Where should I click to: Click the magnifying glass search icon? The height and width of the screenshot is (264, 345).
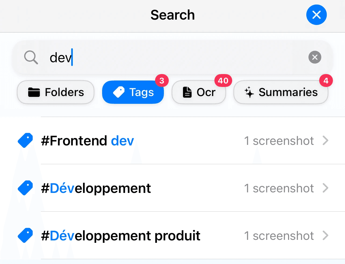(31, 57)
